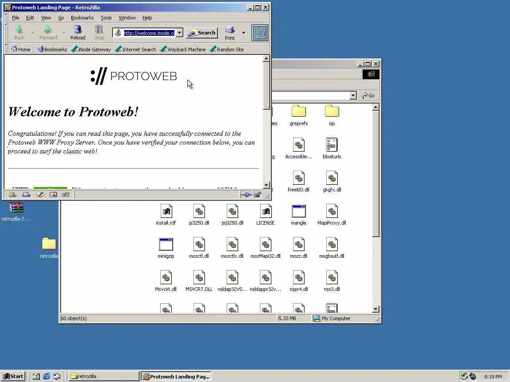The image size is (510, 382).
Task: Select the jsj3250.dll file
Action: click(232, 214)
